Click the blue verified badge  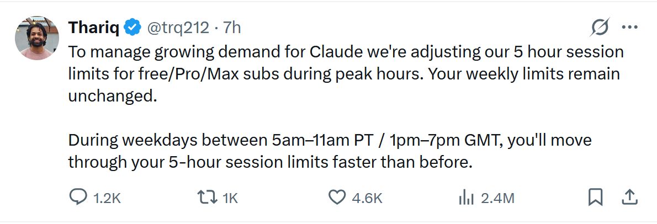pos(132,26)
